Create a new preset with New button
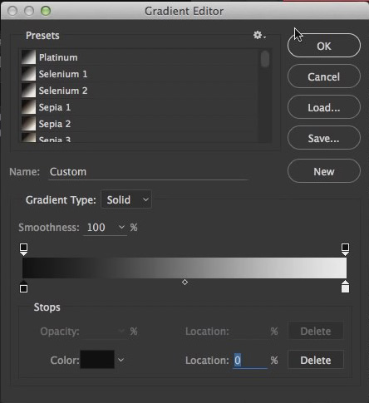The height and width of the screenshot is (403, 369). pyautogui.click(x=324, y=171)
